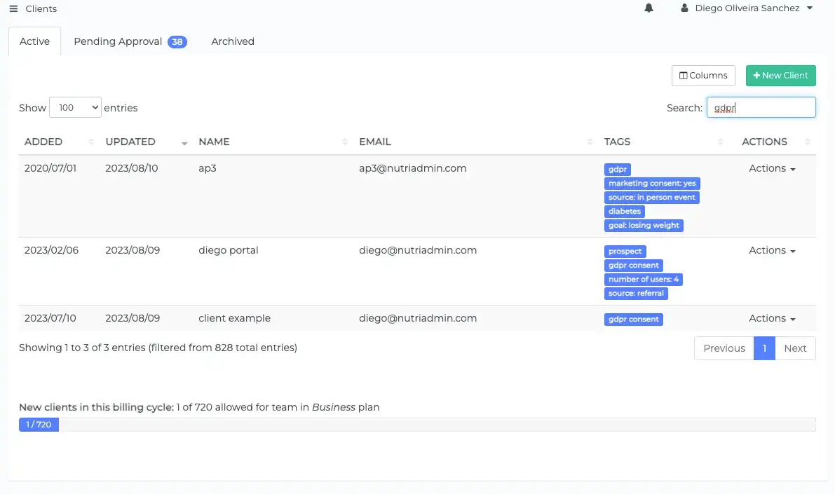Sort by the ADDED column arrow

(90, 142)
